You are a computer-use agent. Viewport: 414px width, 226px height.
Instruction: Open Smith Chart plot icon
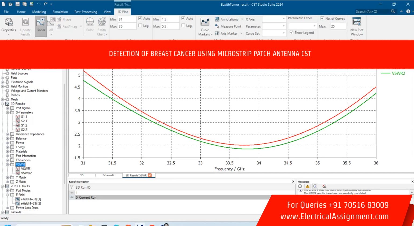coord(102,26)
